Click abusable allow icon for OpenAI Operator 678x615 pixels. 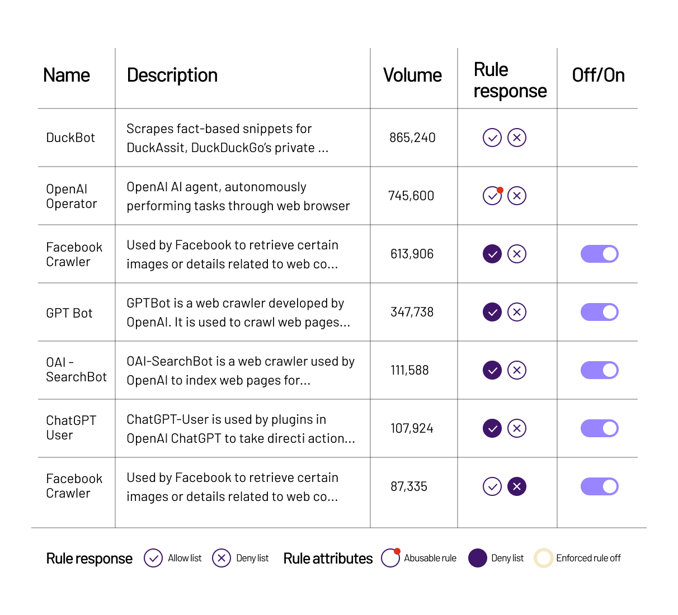(x=492, y=196)
